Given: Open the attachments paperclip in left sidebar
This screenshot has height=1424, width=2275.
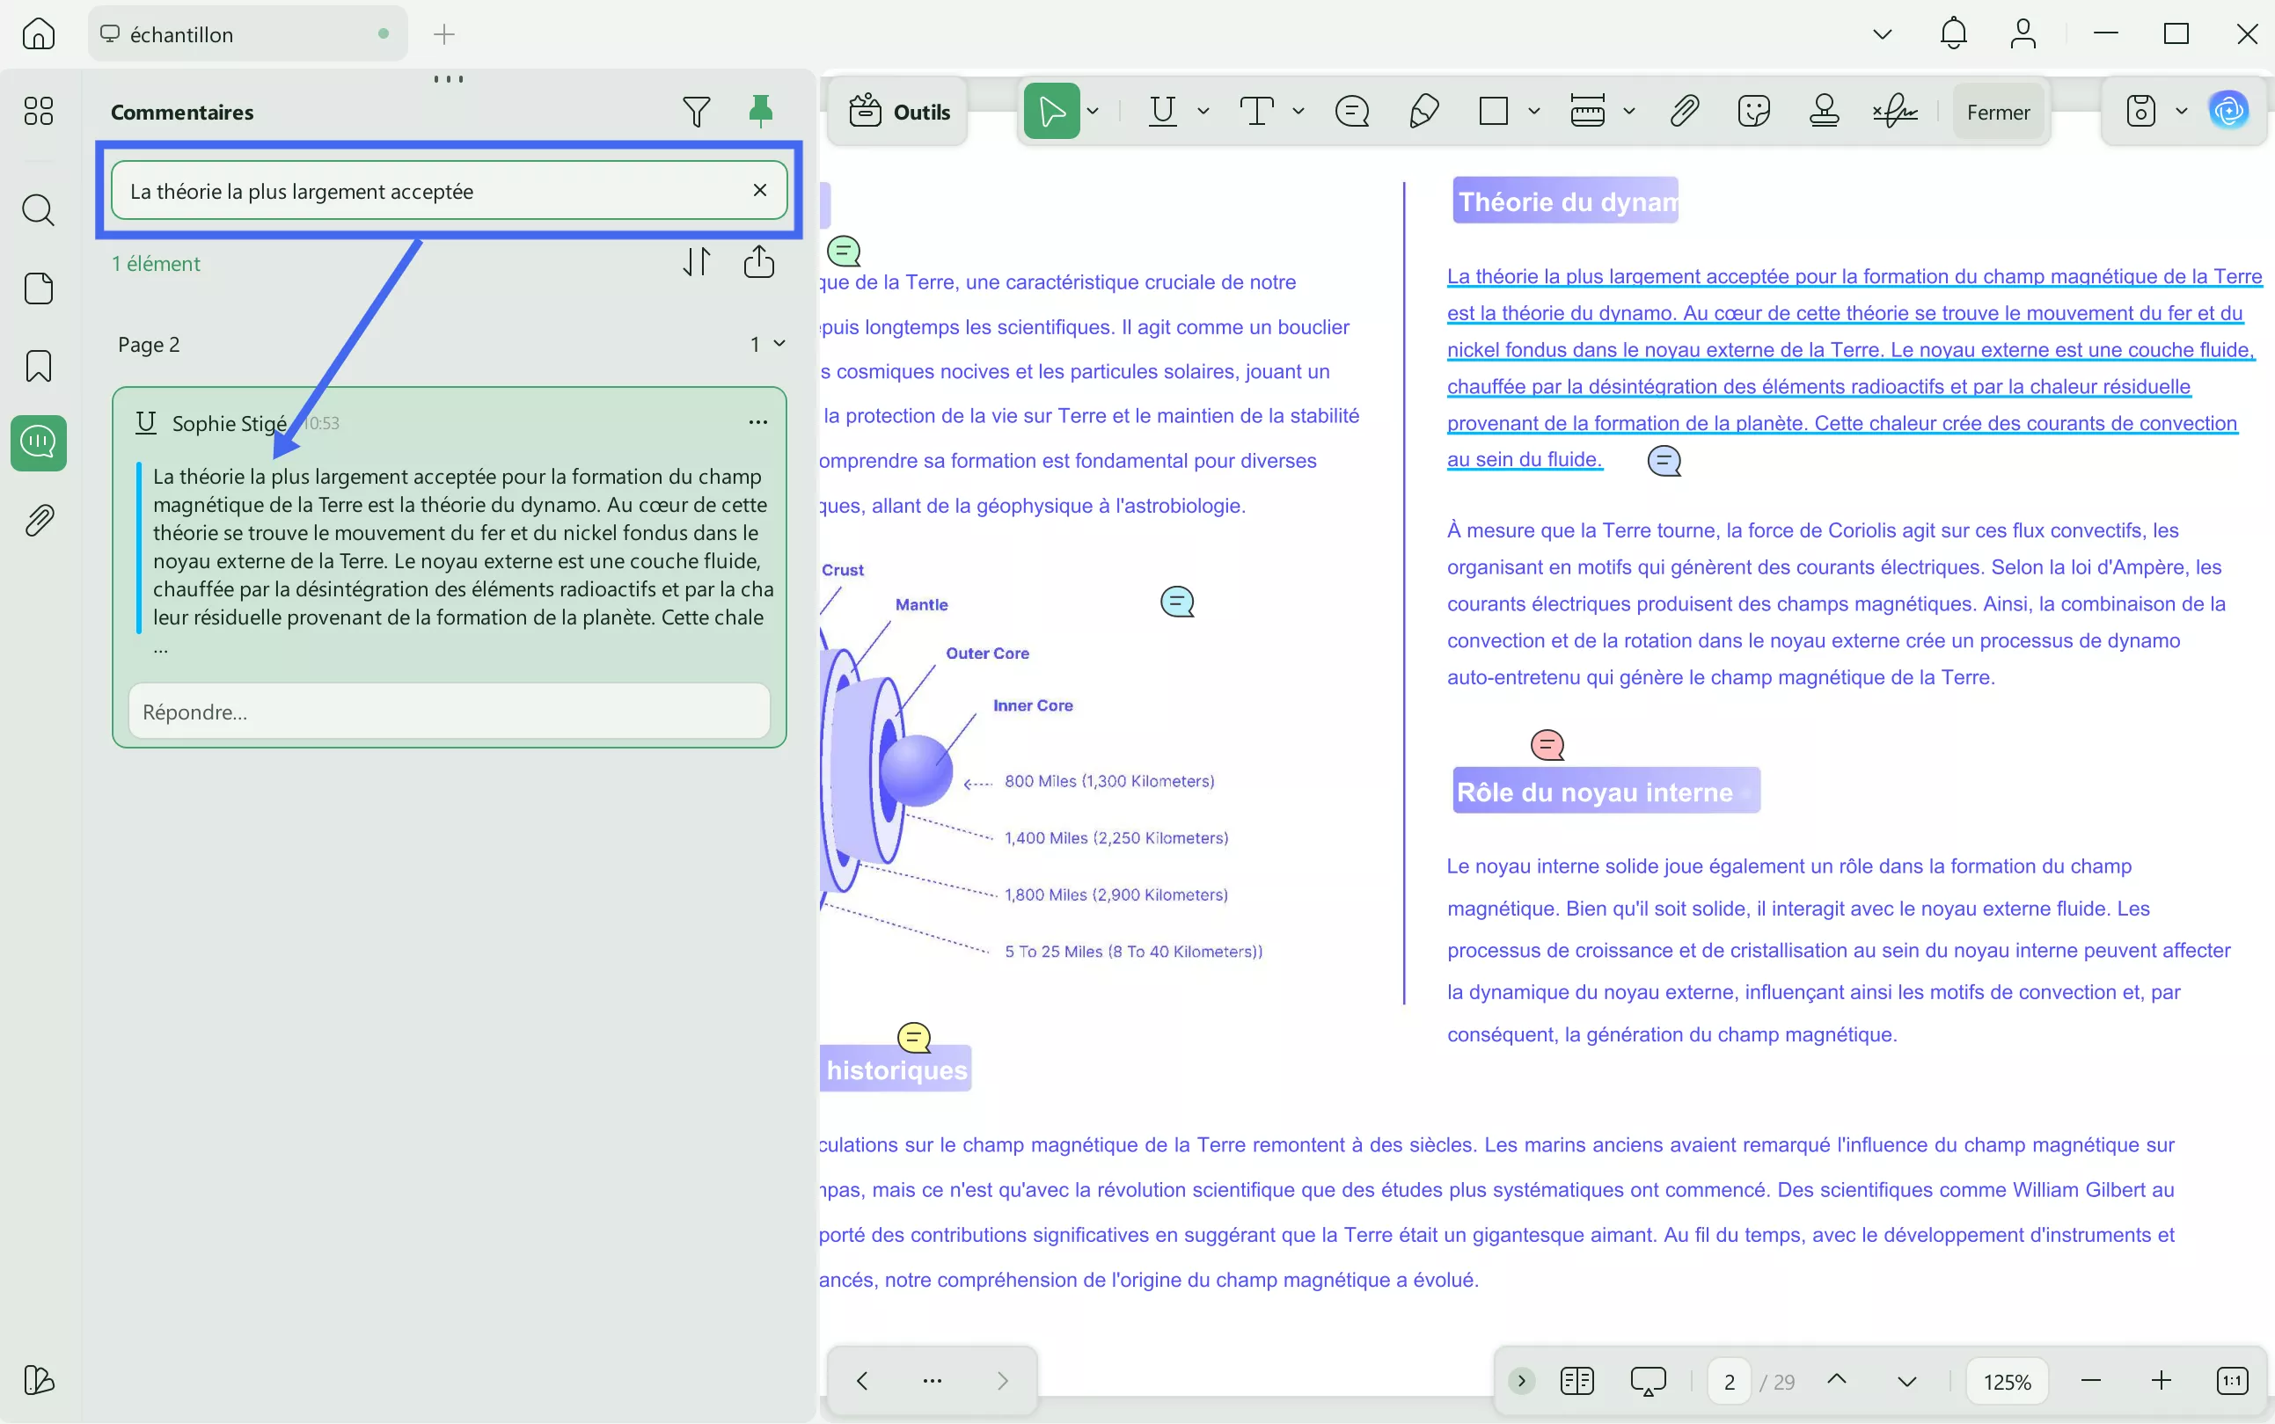Looking at the screenshot, I should point(39,520).
